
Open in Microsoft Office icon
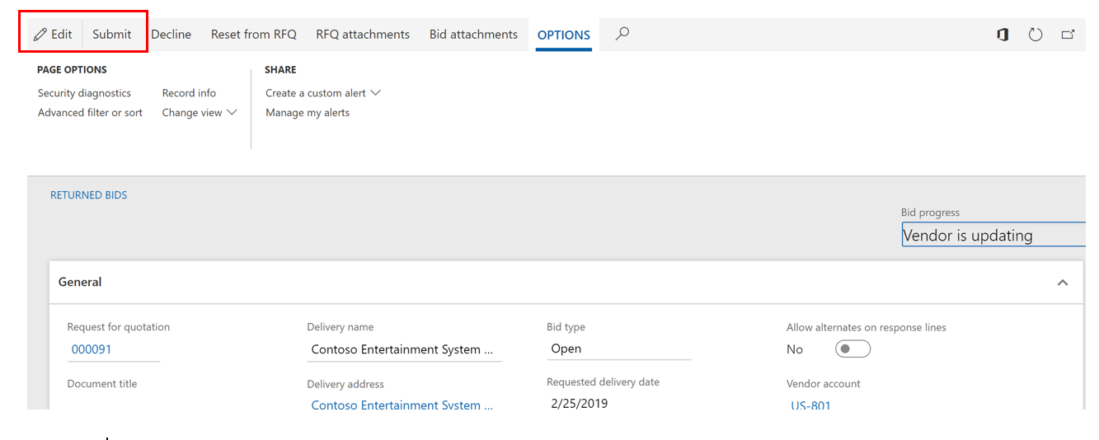(1003, 35)
